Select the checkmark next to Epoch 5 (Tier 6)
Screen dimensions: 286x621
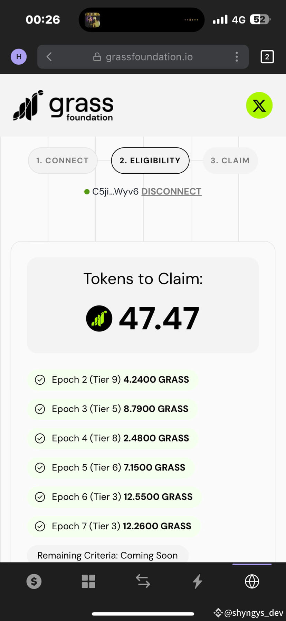(40, 467)
